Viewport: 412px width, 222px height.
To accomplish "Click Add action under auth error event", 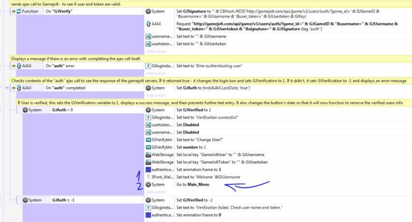I will tap(156, 73).
